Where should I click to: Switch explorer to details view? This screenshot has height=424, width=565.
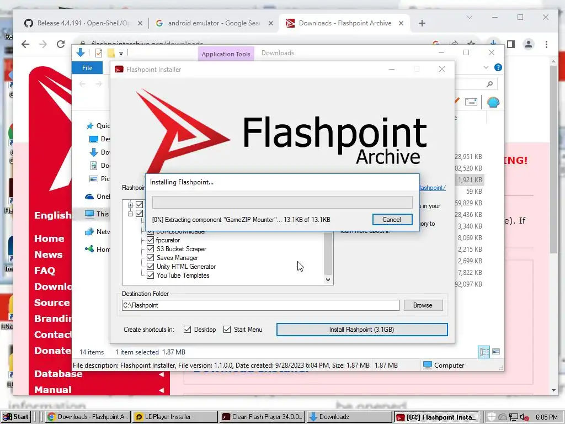click(484, 352)
